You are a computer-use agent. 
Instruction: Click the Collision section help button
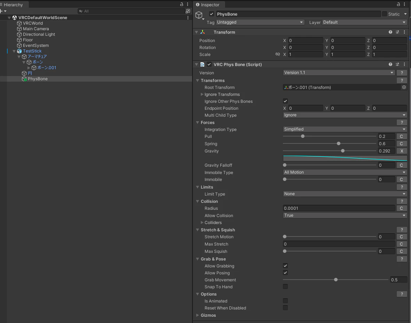[x=402, y=201]
